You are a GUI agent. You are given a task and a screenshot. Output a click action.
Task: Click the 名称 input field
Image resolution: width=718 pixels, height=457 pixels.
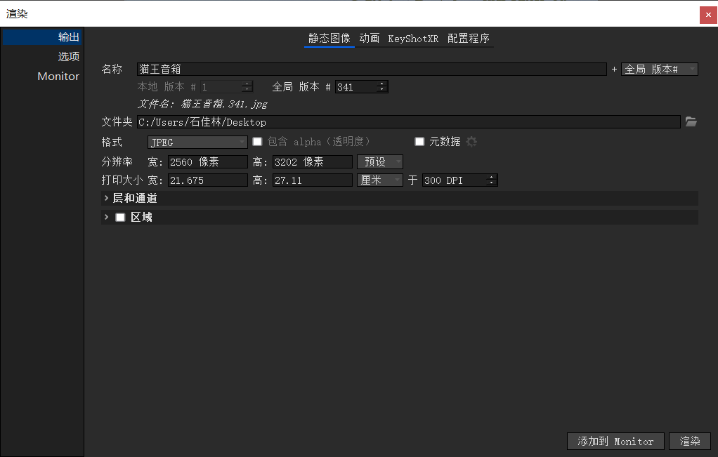351,69
